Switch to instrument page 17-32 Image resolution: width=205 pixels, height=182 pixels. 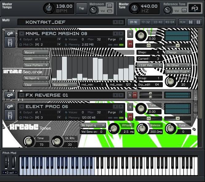pyautogui.click(x=146, y=22)
